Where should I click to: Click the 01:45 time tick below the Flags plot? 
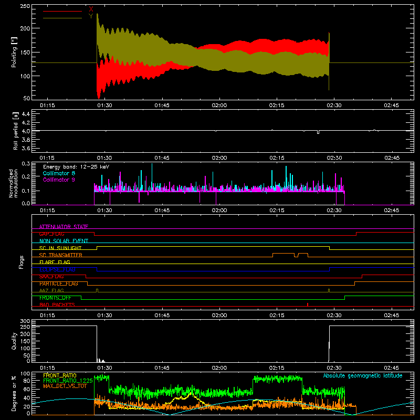162,316
